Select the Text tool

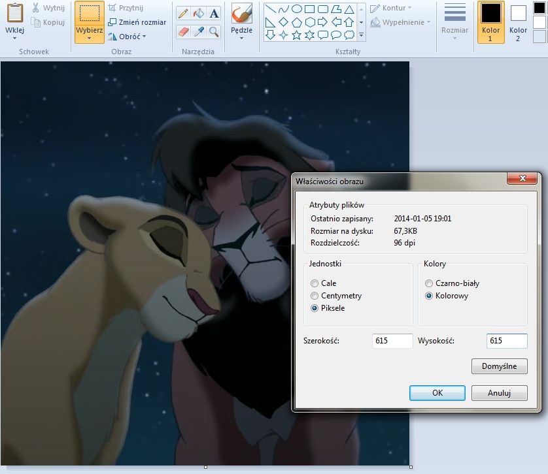pos(214,13)
